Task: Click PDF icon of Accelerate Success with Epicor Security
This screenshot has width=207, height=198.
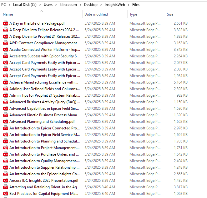Action: (x=6, y=56)
